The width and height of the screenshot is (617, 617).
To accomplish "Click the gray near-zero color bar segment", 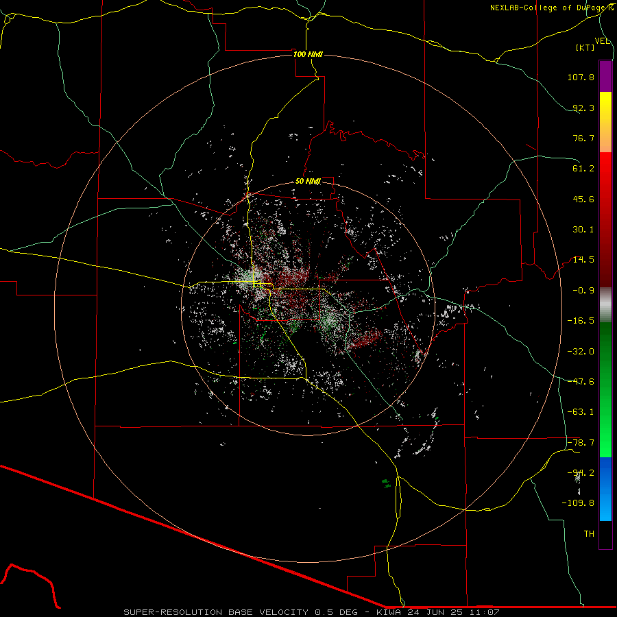I will click(x=605, y=305).
